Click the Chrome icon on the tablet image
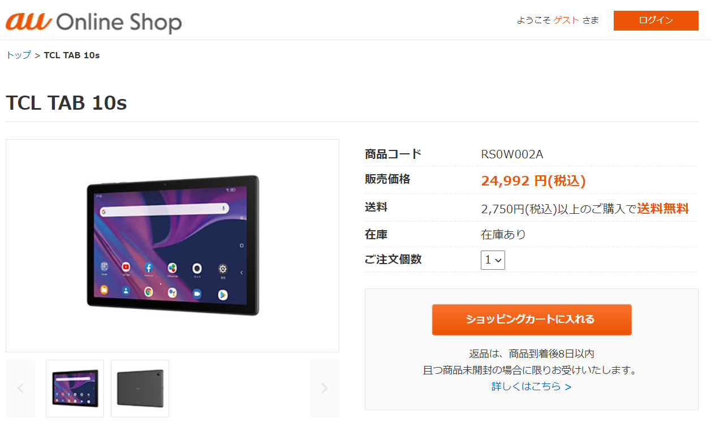Viewport: 711px width, 427px height. point(148,292)
